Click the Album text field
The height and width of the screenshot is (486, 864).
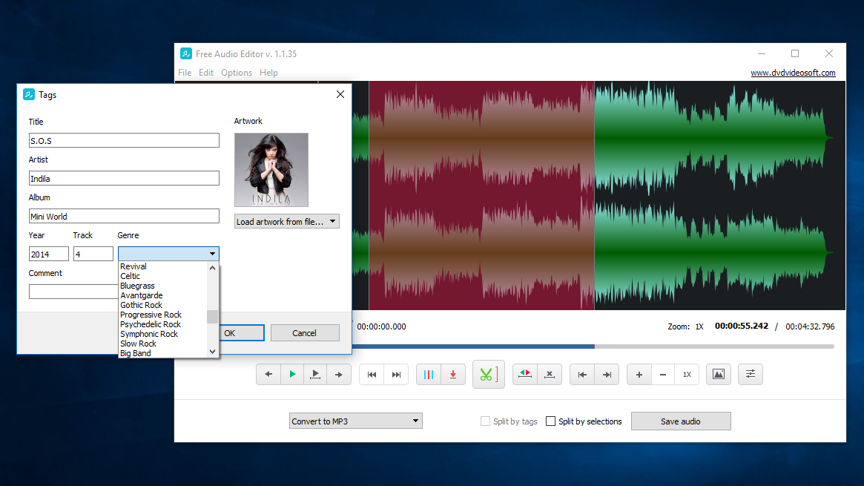point(124,216)
